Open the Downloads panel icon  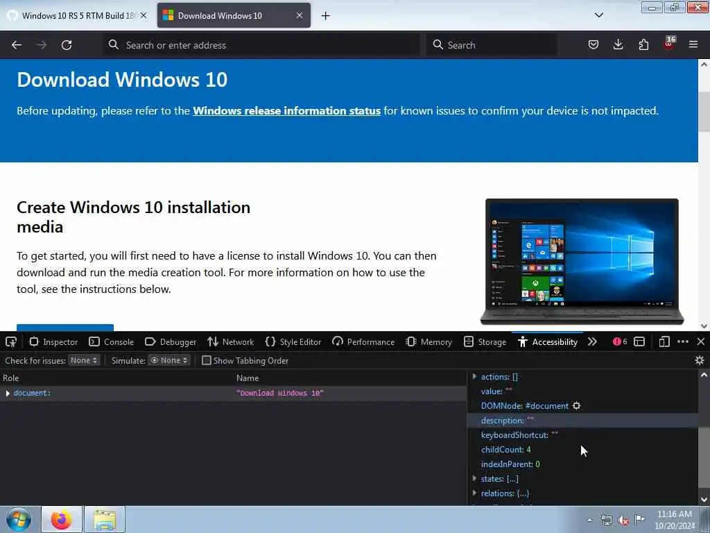click(x=618, y=44)
